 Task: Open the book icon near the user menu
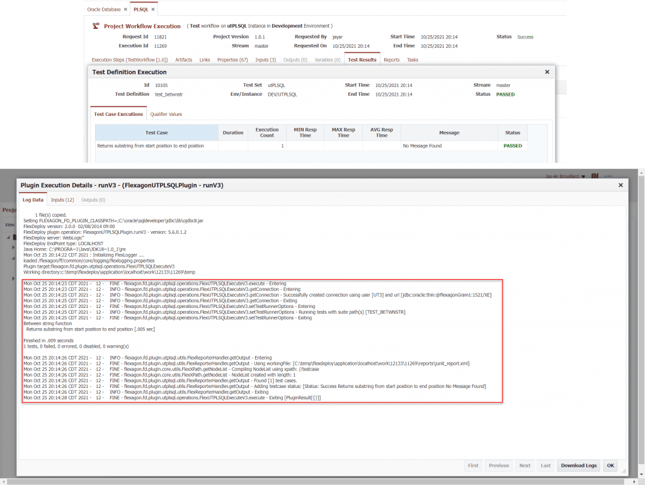tap(595, 177)
